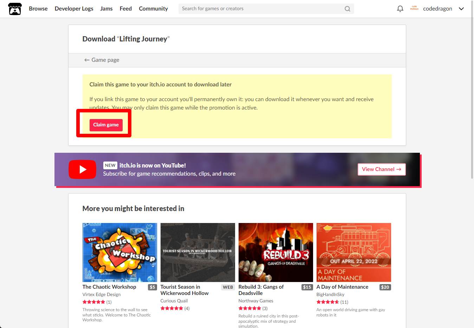Click Rebuild 3: Gangs of Deadsville title
The height and width of the screenshot is (328, 474).
pyautogui.click(x=261, y=290)
